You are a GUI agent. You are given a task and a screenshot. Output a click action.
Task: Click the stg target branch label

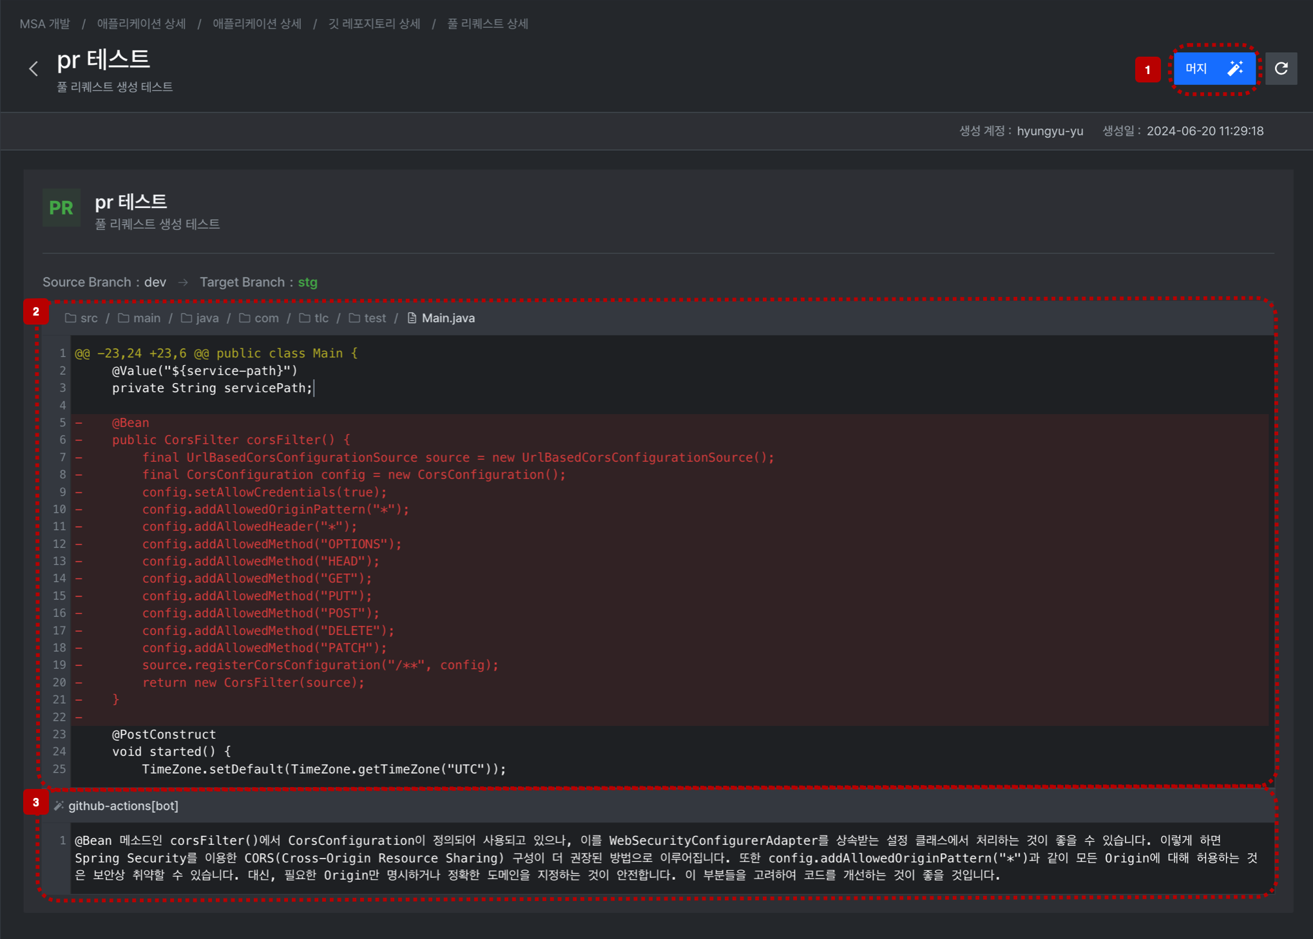tap(307, 282)
